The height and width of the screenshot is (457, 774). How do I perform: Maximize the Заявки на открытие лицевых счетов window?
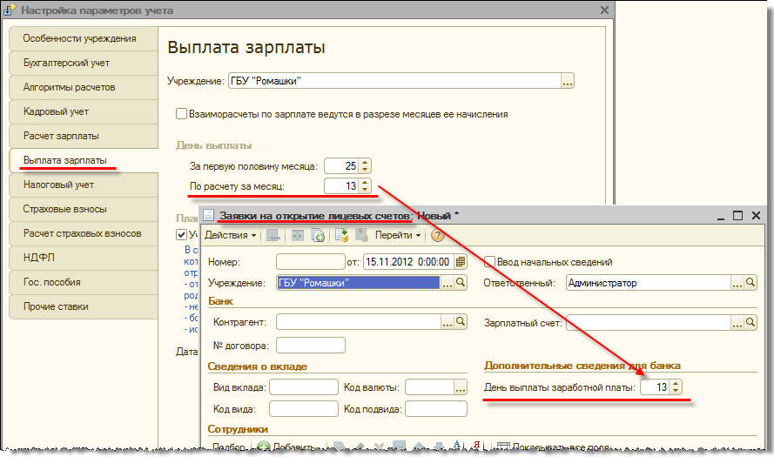click(737, 216)
